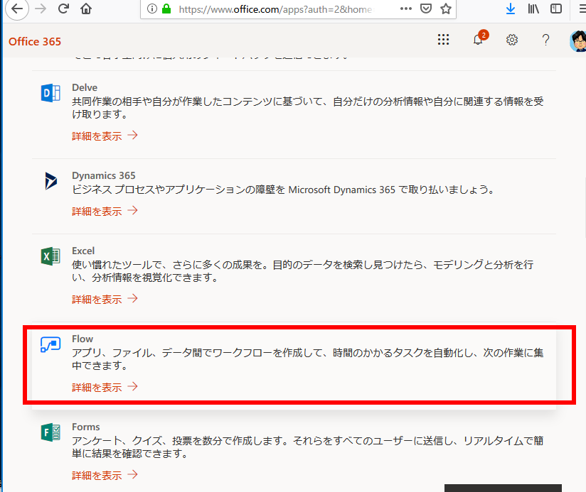The width and height of the screenshot is (586, 492).
Task: Go back with the browser back arrow
Action: 17,9
